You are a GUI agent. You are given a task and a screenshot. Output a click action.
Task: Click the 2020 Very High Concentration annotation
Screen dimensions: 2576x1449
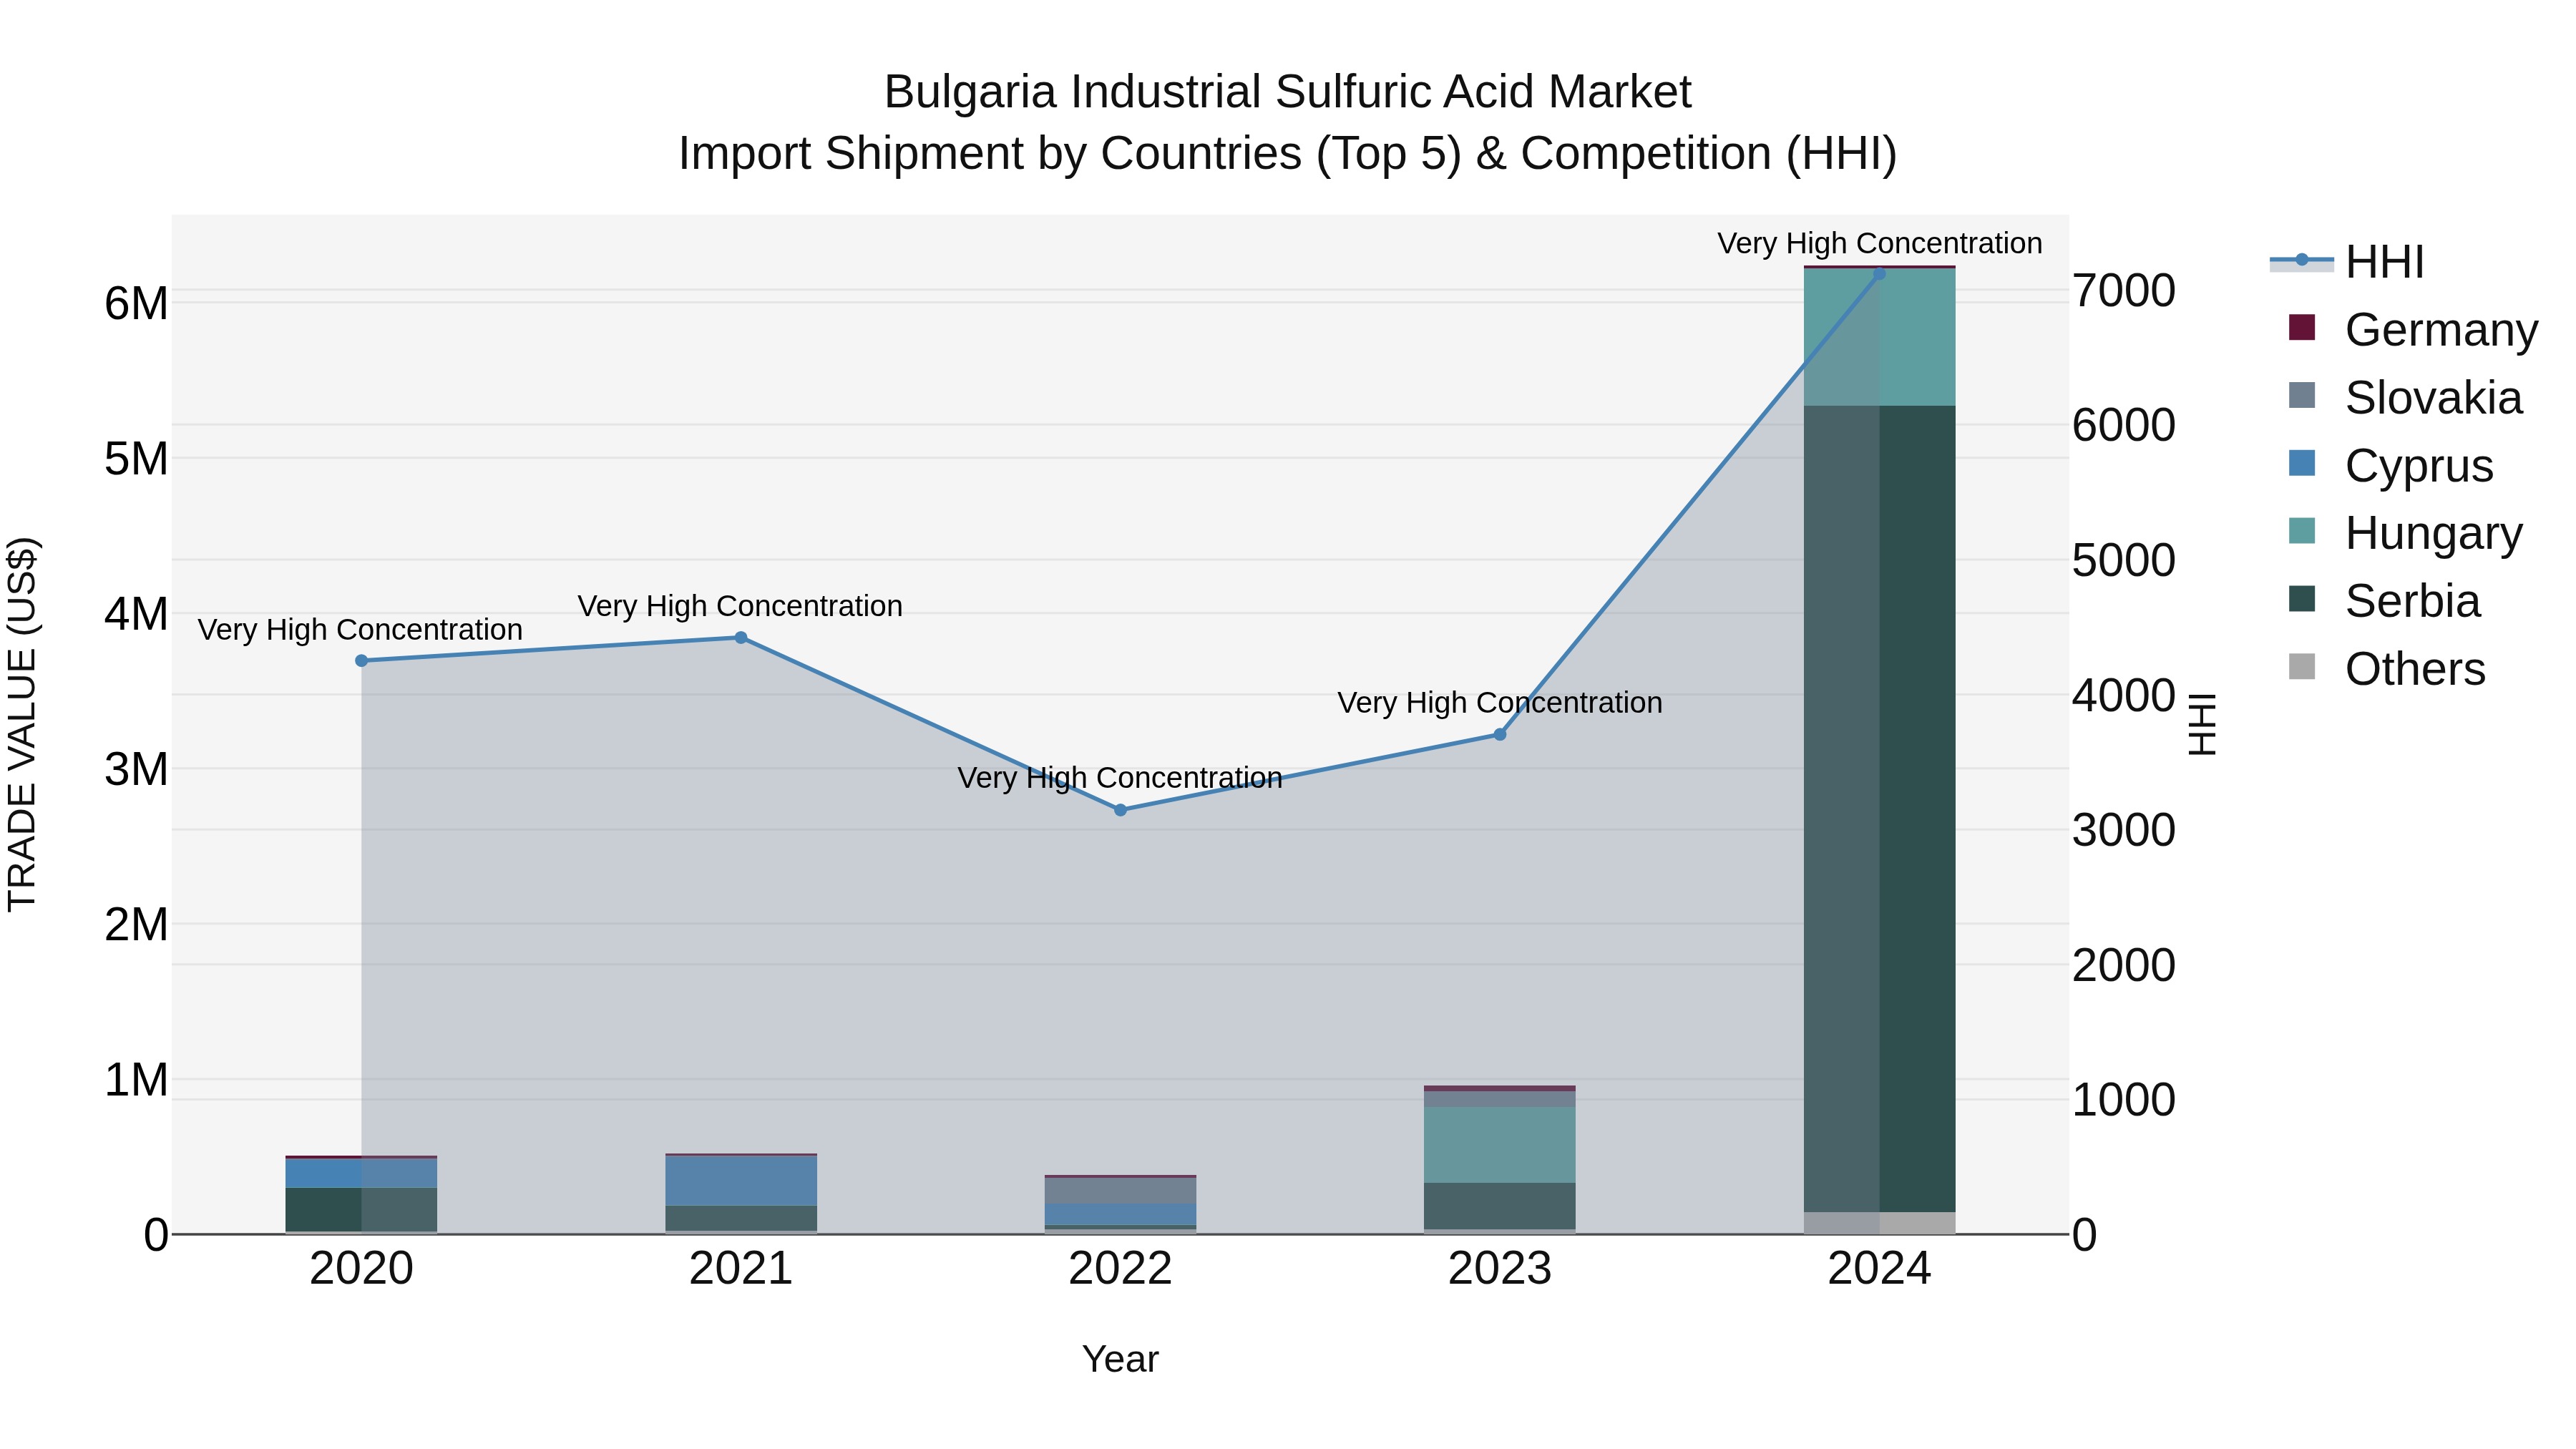click(x=360, y=630)
